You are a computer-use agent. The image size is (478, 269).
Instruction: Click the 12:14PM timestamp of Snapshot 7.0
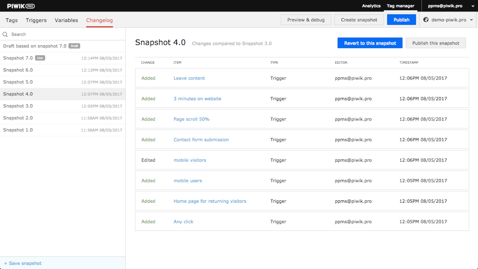(102, 58)
